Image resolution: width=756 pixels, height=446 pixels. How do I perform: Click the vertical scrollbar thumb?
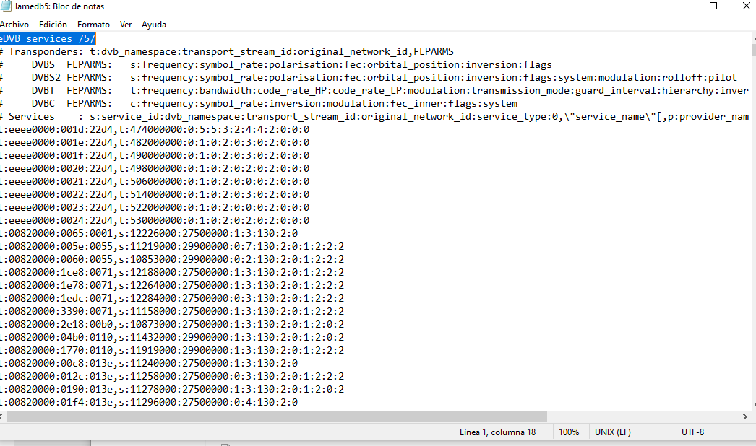point(749,49)
